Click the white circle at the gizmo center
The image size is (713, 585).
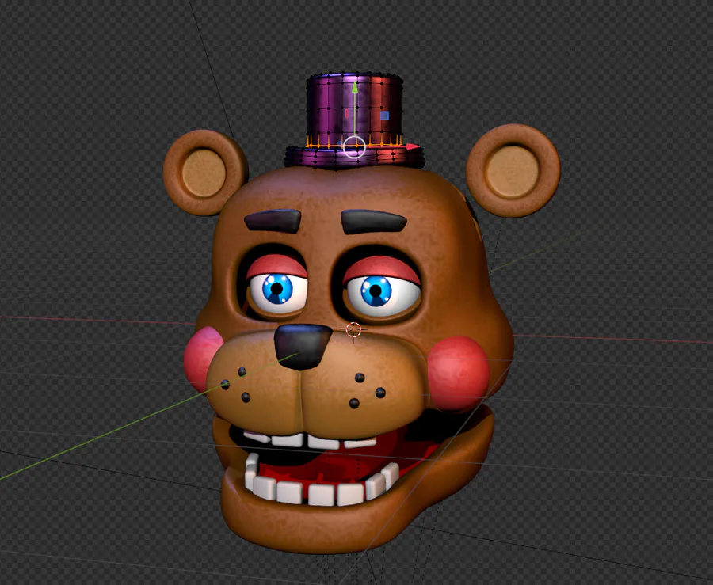354,146
